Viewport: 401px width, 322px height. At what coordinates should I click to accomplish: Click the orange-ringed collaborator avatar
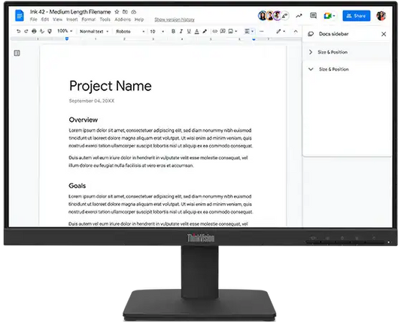point(270,16)
